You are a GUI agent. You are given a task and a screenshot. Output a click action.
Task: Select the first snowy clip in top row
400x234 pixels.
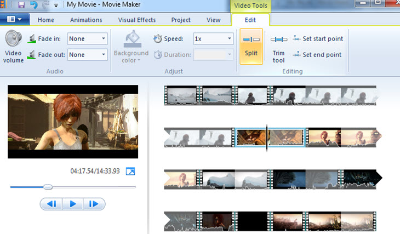click(181, 96)
